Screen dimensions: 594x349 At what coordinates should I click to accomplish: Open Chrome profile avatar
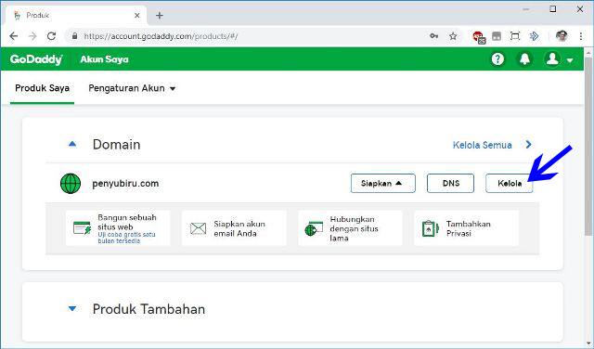tap(562, 36)
